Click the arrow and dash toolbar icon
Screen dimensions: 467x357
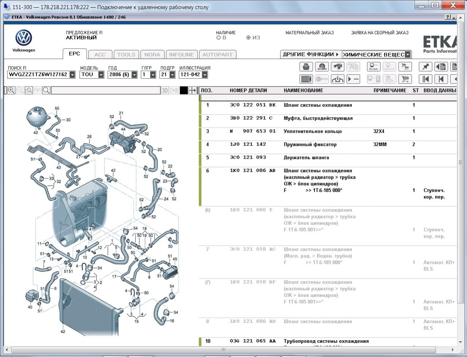tap(353, 79)
